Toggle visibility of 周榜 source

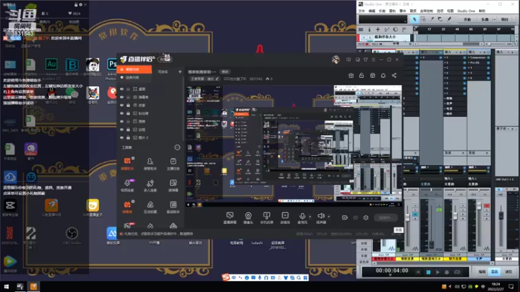pyautogui.click(x=122, y=121)
